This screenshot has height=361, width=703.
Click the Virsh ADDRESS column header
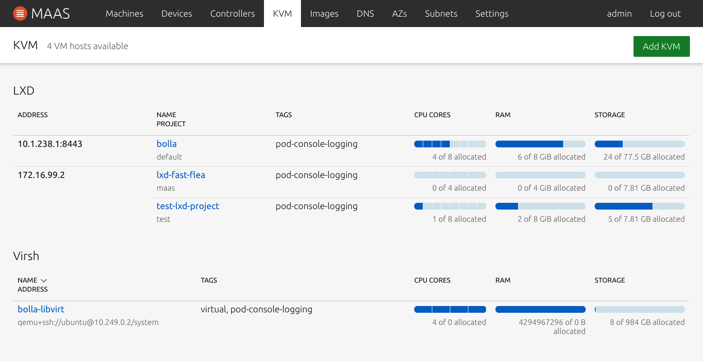32,289
